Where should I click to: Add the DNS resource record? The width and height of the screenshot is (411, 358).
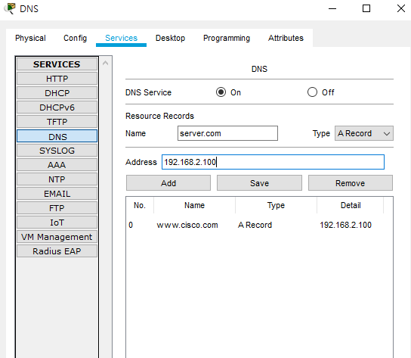168,183
